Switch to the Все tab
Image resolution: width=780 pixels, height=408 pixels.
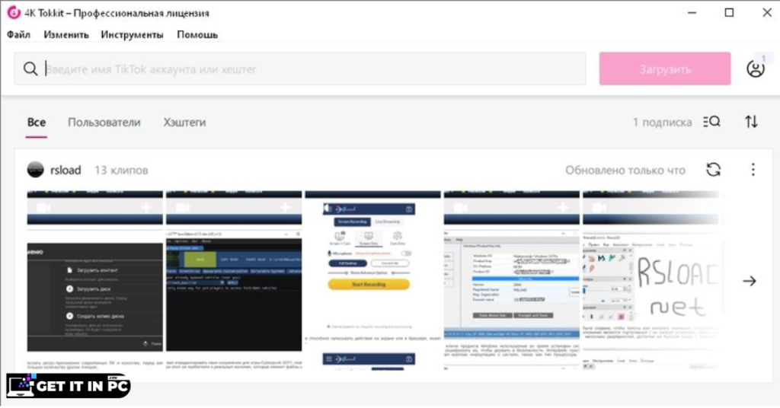coord(37,123)
